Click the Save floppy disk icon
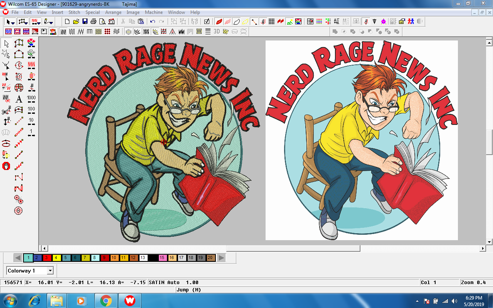 [85, 22]
